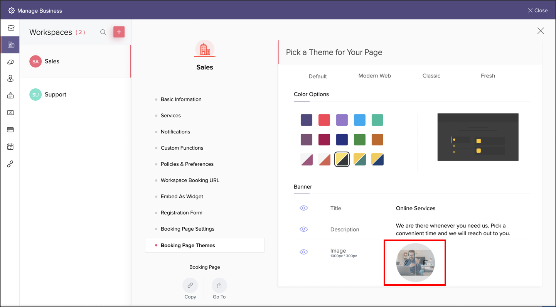Open the staff person icon in sidebar

10,78
